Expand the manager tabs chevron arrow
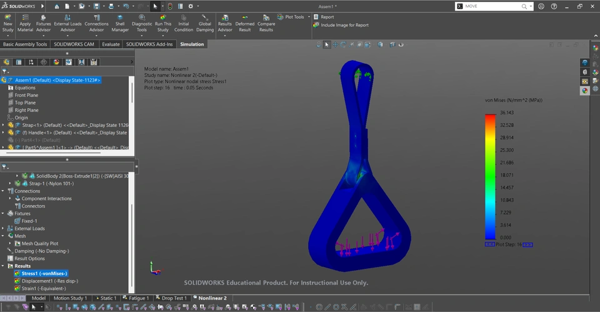Image resolution: width=600 pixels, height=312 pixels. pos(132,62)
